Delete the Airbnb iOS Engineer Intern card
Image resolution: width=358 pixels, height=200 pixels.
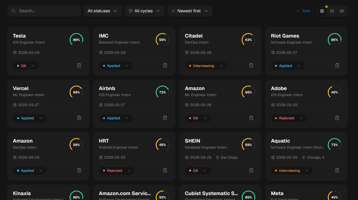pos(165,118)
